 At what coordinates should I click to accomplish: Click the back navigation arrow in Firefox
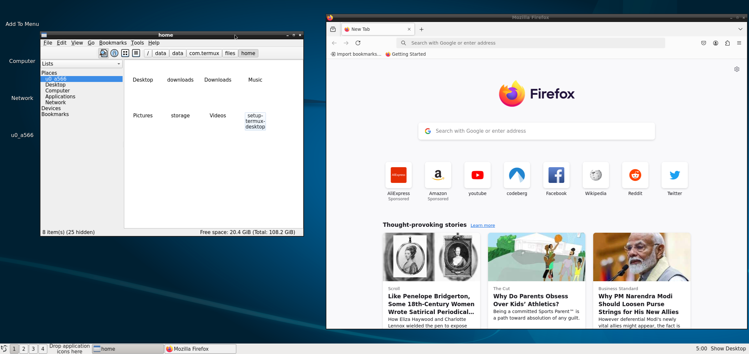click(x=334, y=43)
